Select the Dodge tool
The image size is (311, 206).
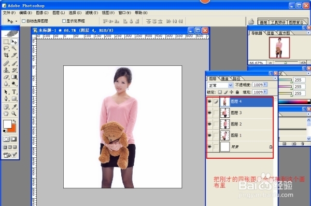[14, 84]
